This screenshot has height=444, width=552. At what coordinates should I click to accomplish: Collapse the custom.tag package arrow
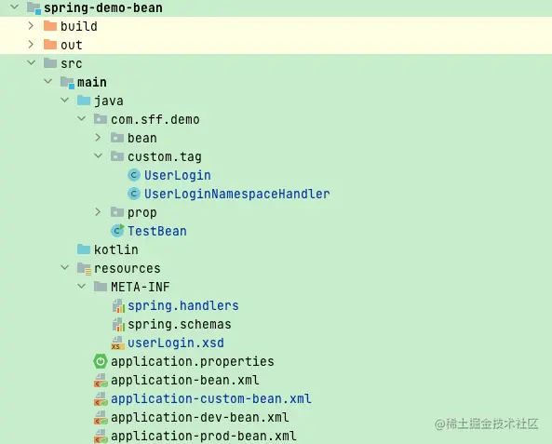pos(99,156)
